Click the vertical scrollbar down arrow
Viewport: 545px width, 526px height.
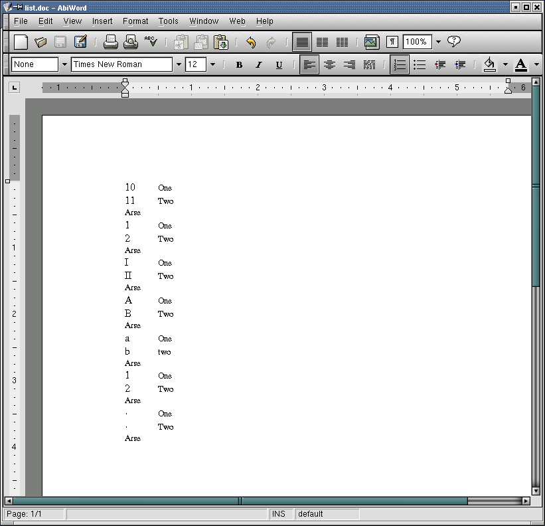coord(536,491)
